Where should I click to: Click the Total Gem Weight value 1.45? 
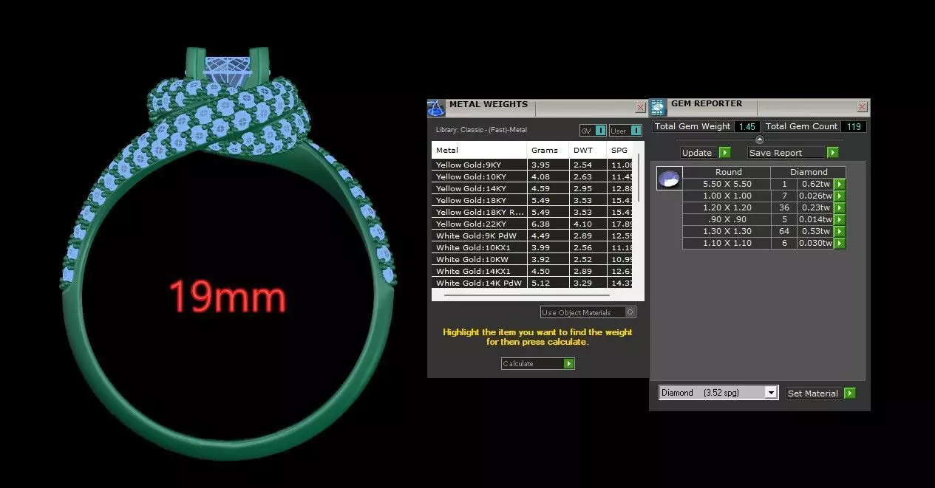coord(747,126)
